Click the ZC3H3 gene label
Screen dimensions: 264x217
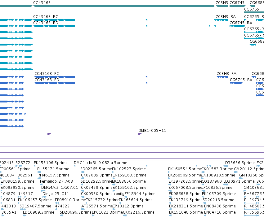pos(222,3)
